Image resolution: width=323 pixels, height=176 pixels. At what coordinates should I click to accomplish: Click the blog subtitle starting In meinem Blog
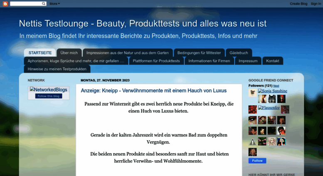pos(138,36)
